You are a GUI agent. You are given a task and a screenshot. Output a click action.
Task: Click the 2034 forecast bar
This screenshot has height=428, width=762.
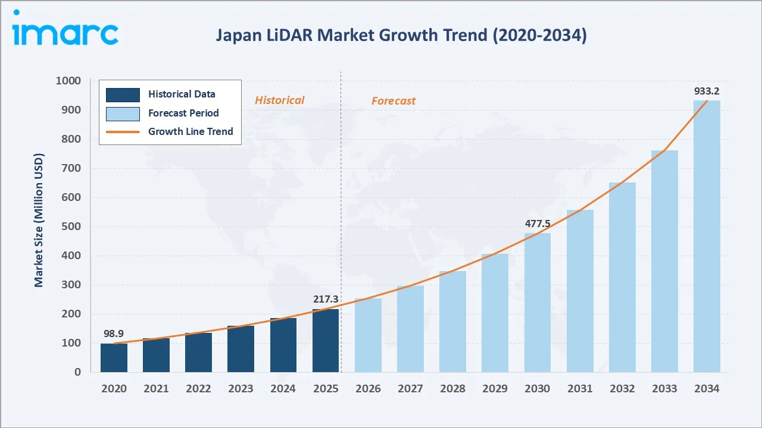coord(707,236)
